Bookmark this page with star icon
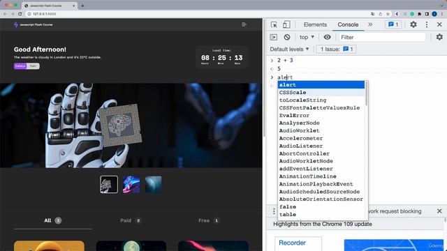The image size is (447, 251). coord(388,14)
